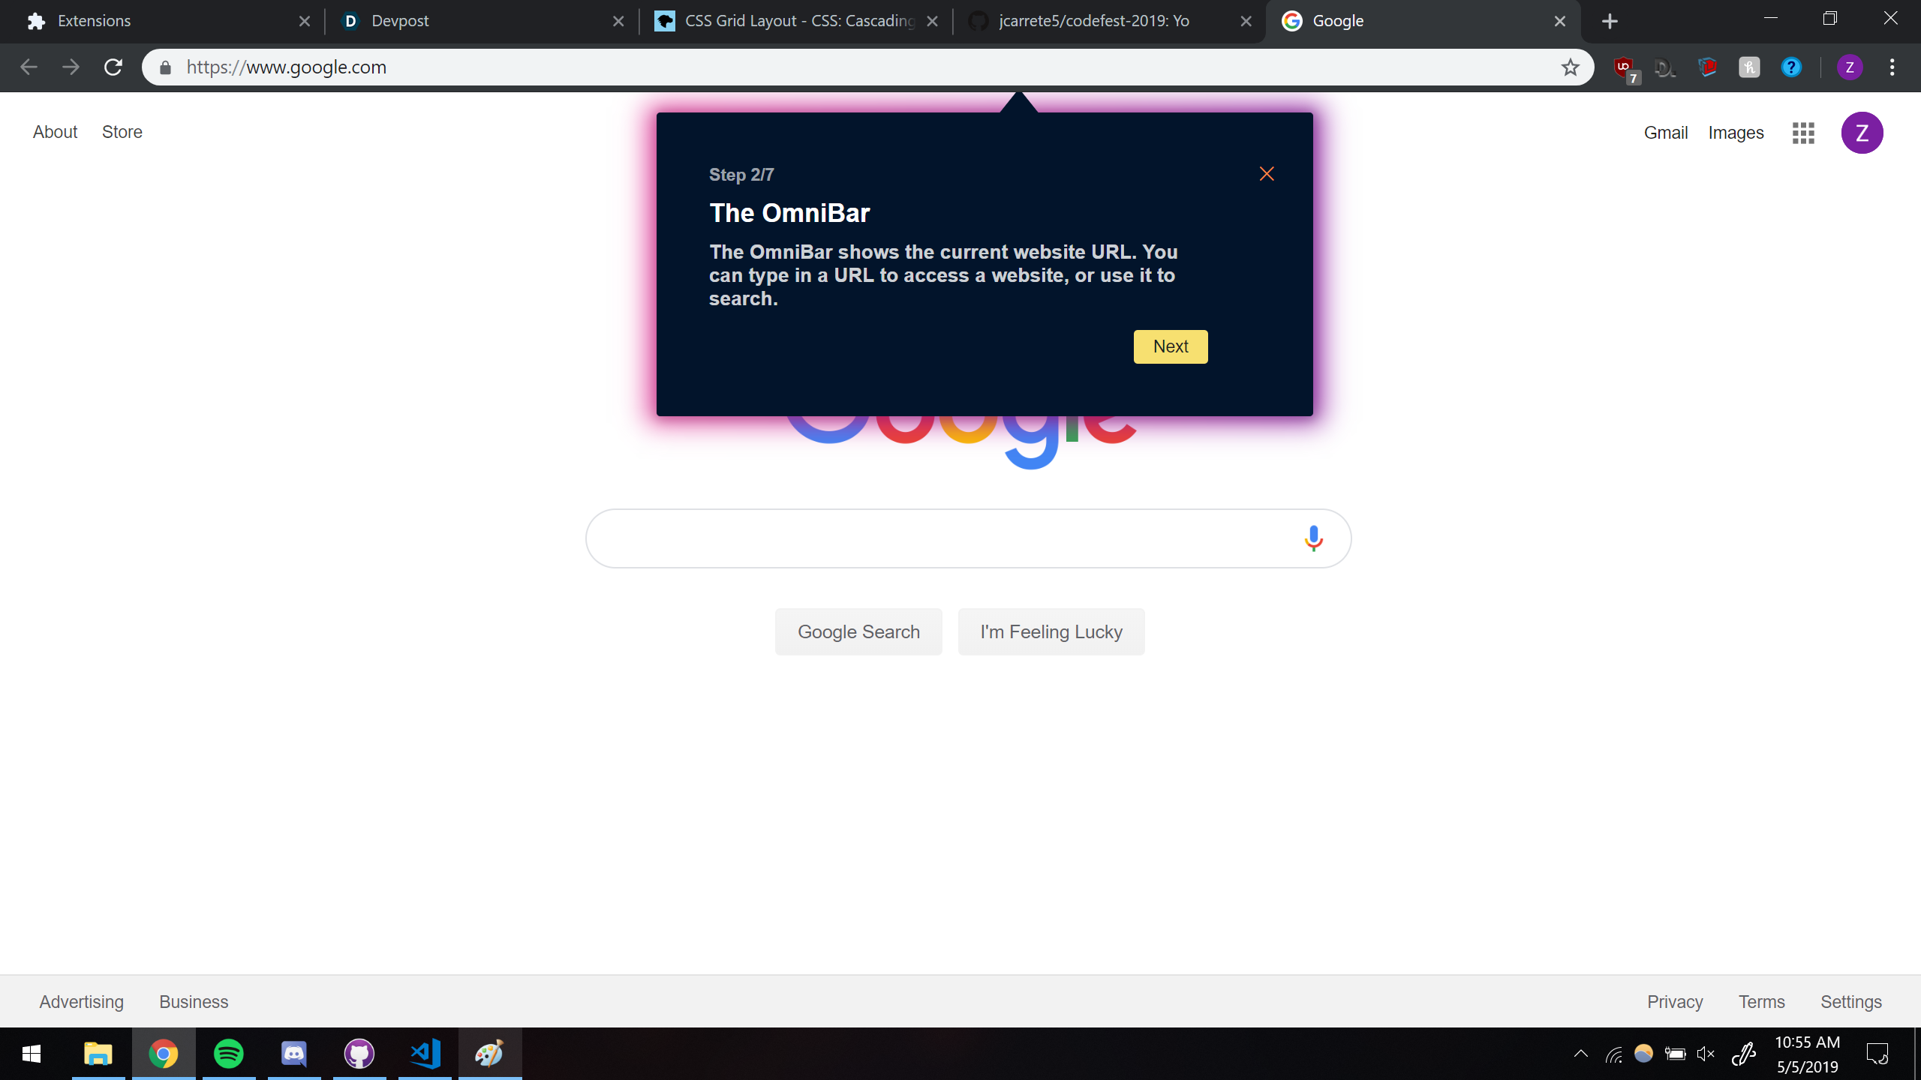The height and width of the screenshot is (1080, 1921).
Task: Open a new tab with plus button
Action: 1610,21
